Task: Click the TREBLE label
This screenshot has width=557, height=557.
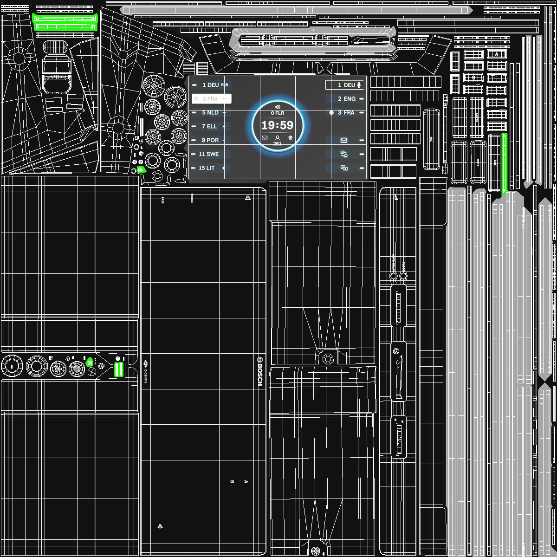Action: [x=192, y=198]
